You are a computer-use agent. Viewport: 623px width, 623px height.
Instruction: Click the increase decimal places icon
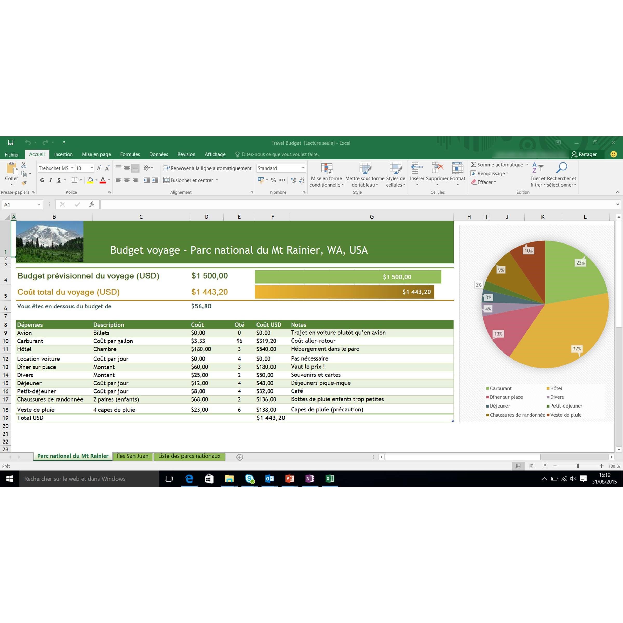pyautogui.click(x=293, y=180)
